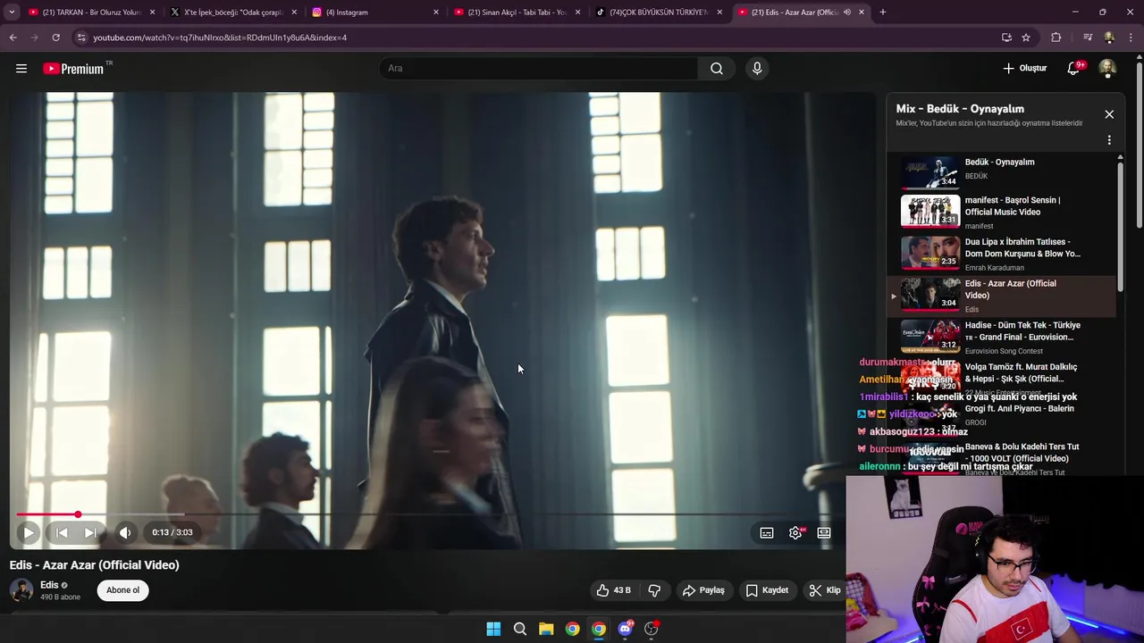Image resolution: width=1144 pixels, height=643 pixels.
Task: View site information icon in address bar
Action: click(x=81, y=38)
